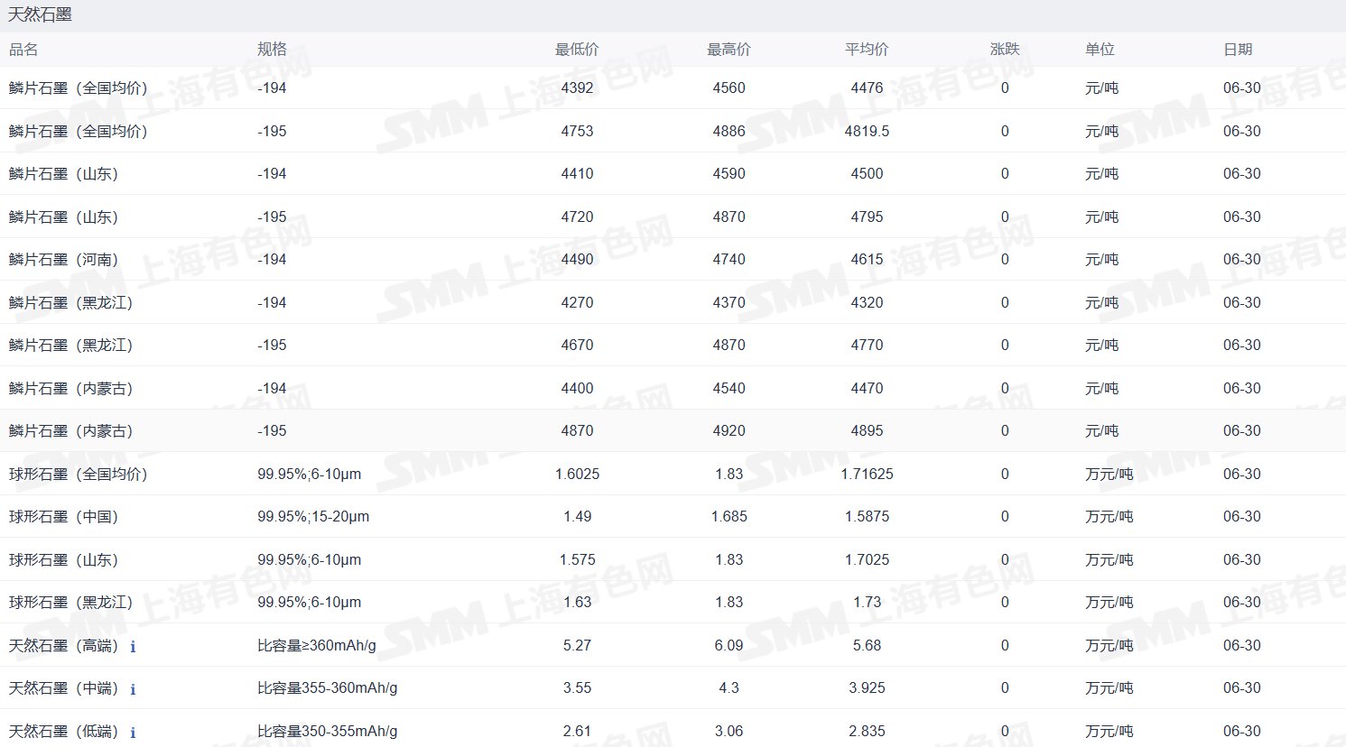The width and height of the screenshot is (1346, 747).
Task: Select the 天然石墨 section heading
Action: tap(41, 14)
